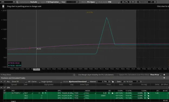The width and height of the screenshot is (169, 102).
Task: Step the 06/18/2026 Date with arrows
Action: (141, 82)
